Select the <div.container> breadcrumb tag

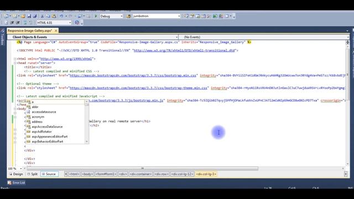[140, 174]
